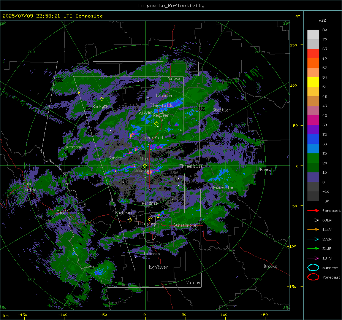Click the Calgary city label
This screenshot has width=342, height=320.
[x=148, y=224]
